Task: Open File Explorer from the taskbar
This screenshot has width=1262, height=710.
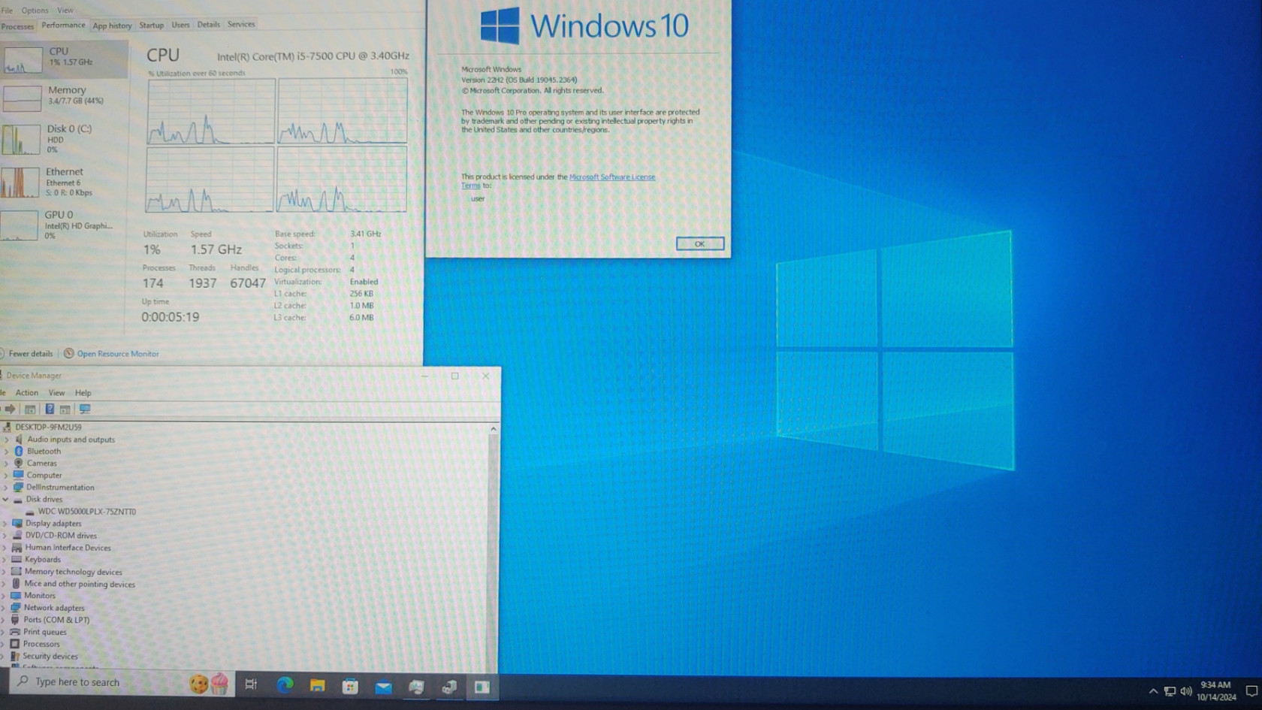Action: [318, 685]
